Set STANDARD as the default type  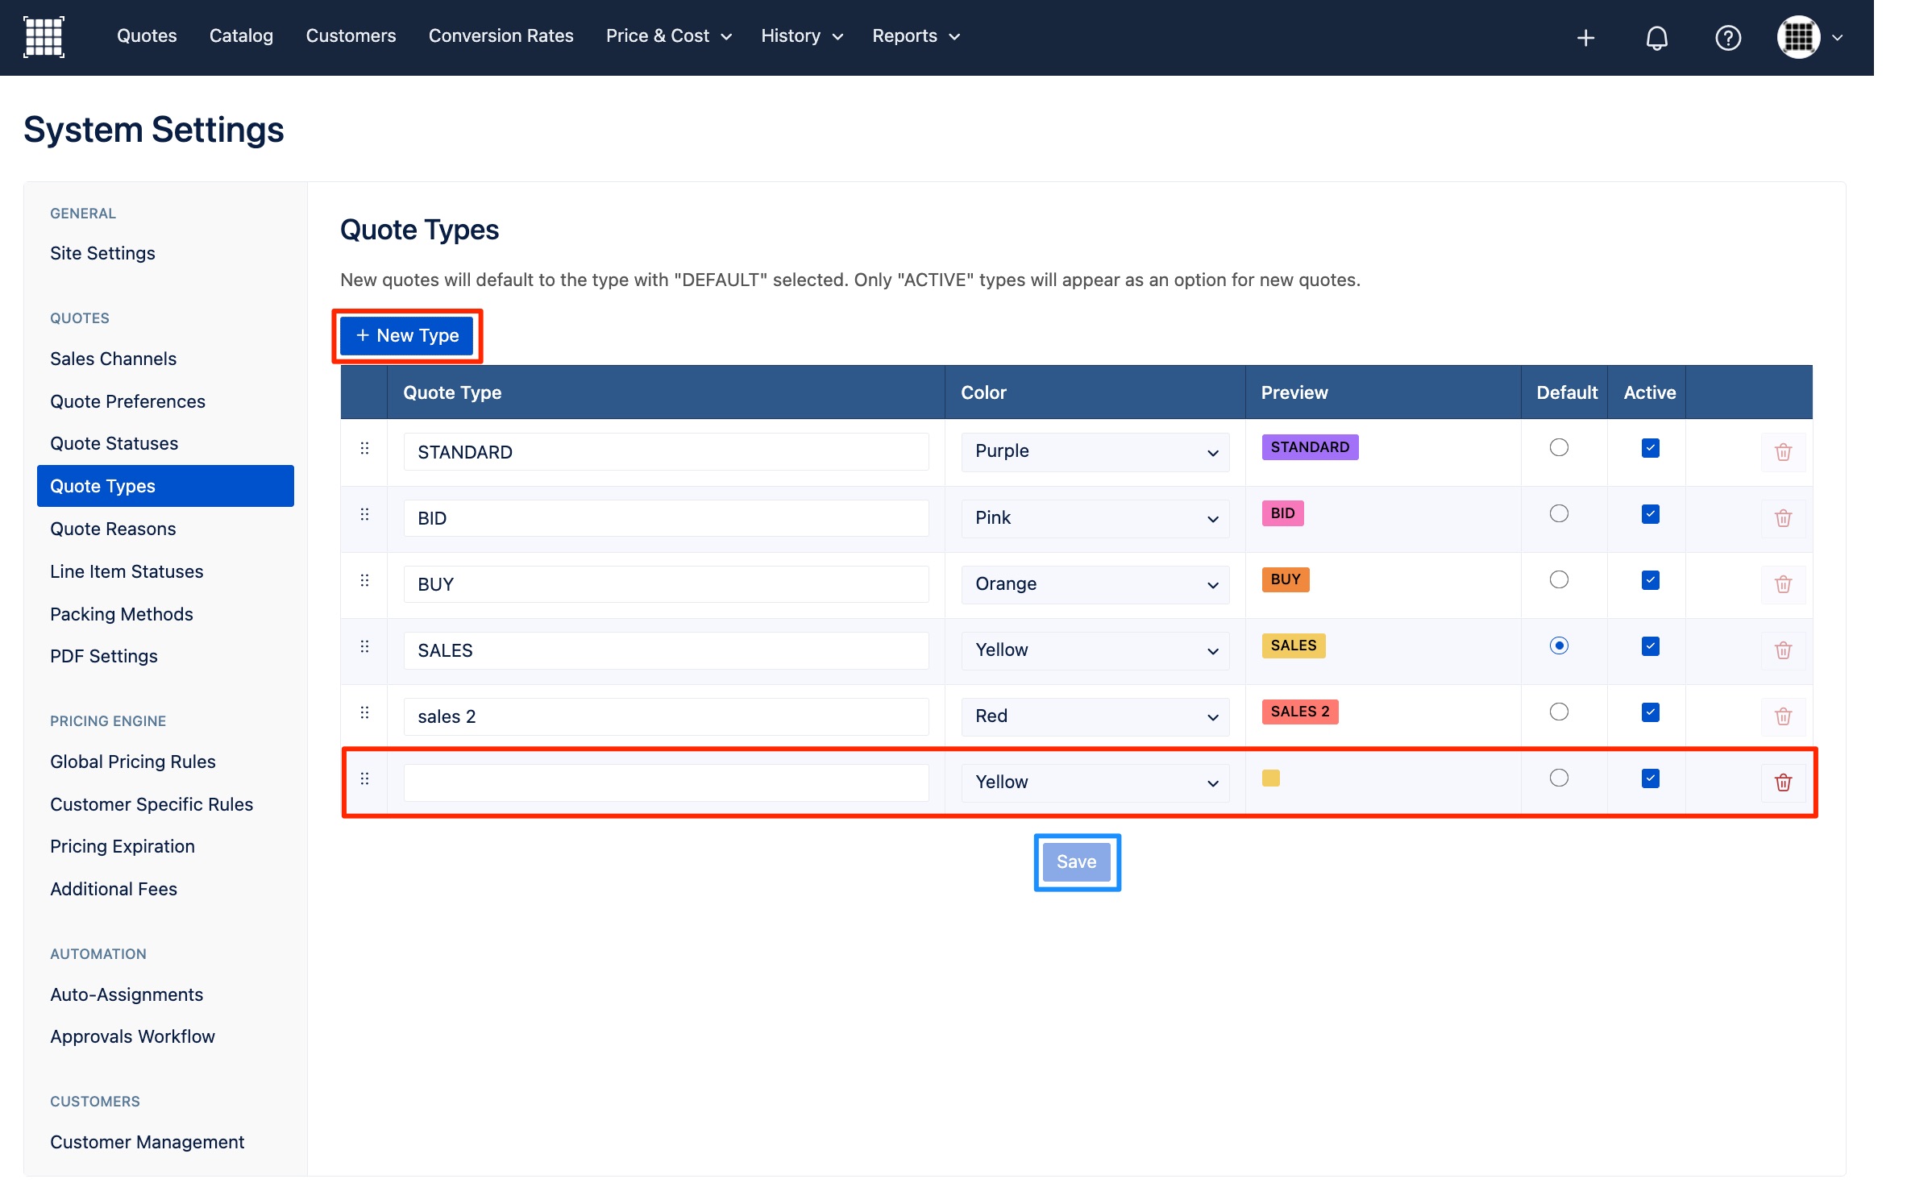(1559, 447)
